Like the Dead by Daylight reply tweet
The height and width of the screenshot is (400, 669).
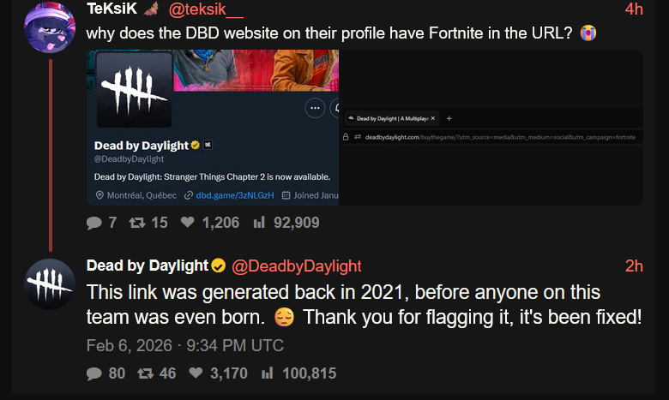196,373
